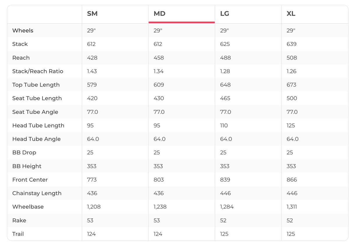Viewport: 353px width, 246px height.
Task: Select the Front Center row label
Action: (30, 180)
